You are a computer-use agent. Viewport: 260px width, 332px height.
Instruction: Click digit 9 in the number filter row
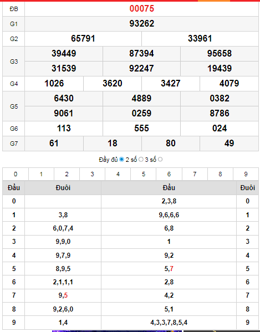click(x=246, y=174)
